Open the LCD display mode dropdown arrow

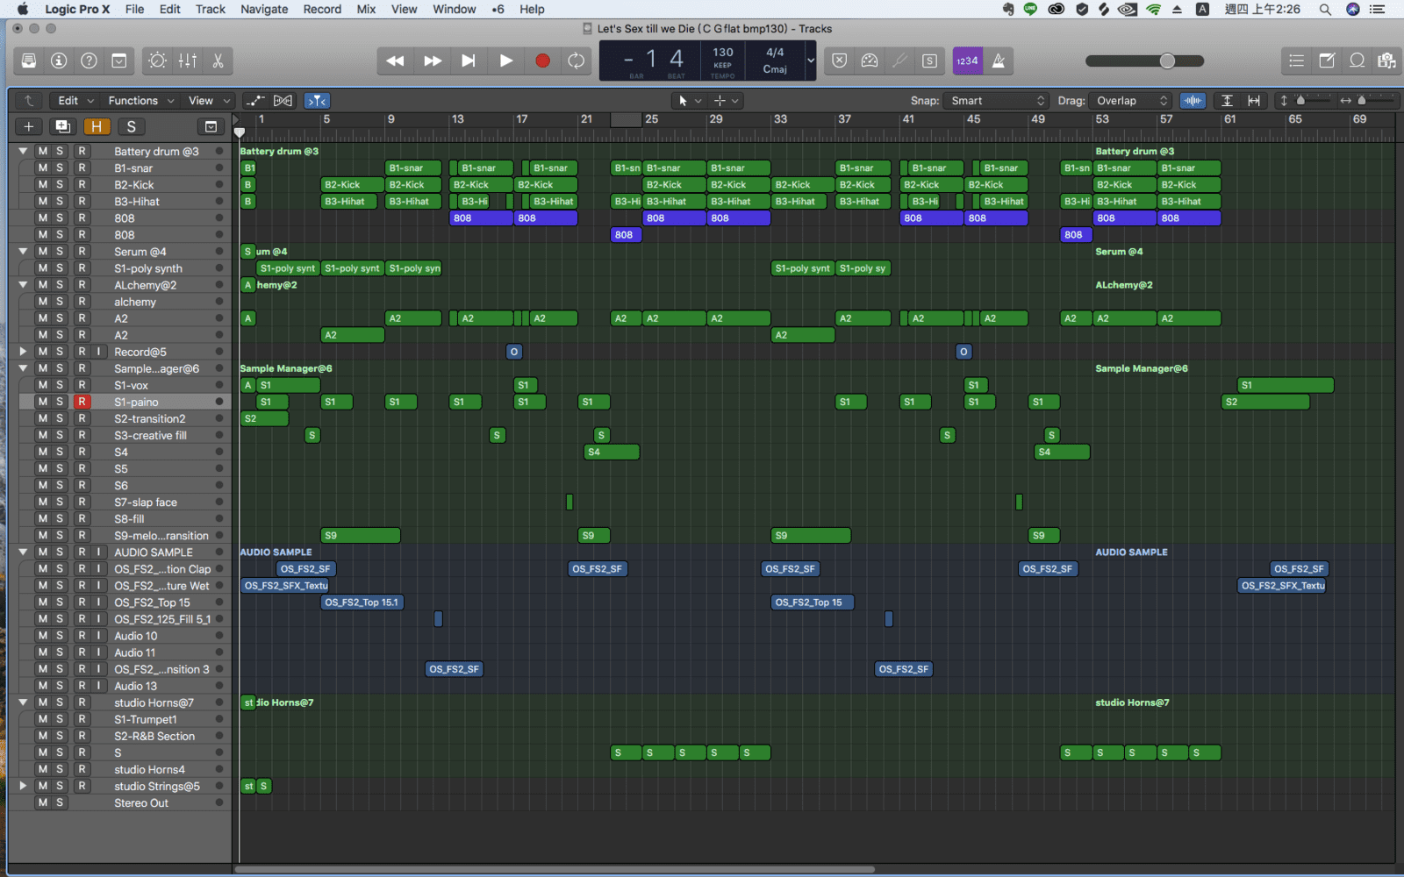point(811,61)
